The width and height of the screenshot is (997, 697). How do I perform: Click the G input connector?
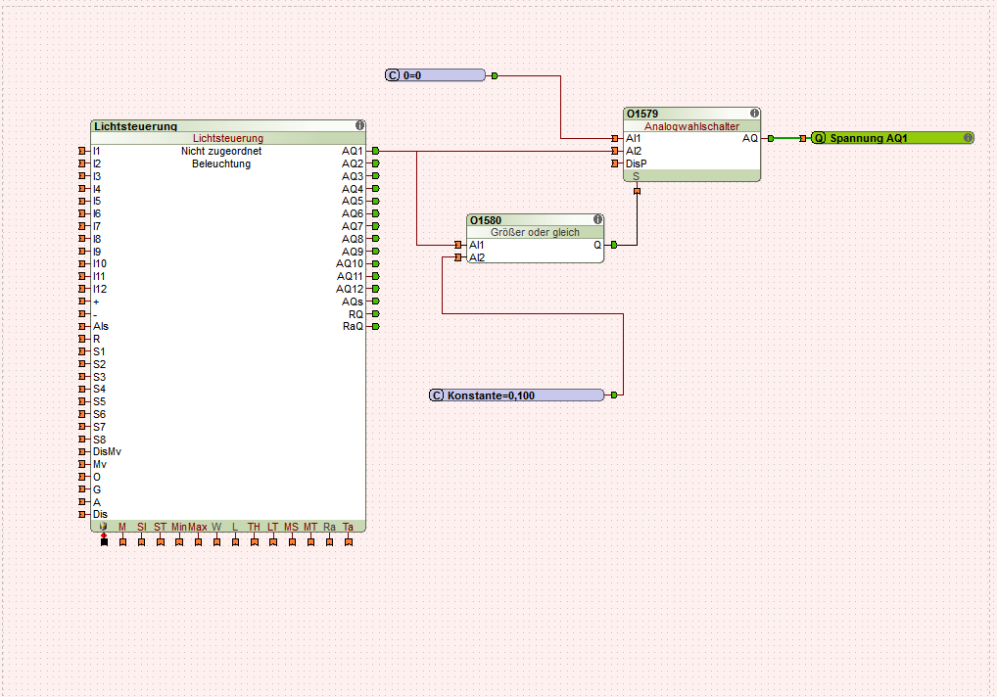[82, 489]
